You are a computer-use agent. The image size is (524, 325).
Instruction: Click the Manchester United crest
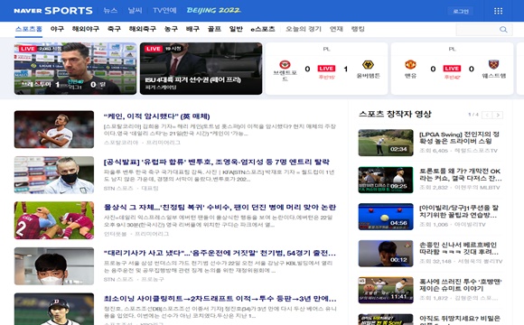[x=410, y=64]
